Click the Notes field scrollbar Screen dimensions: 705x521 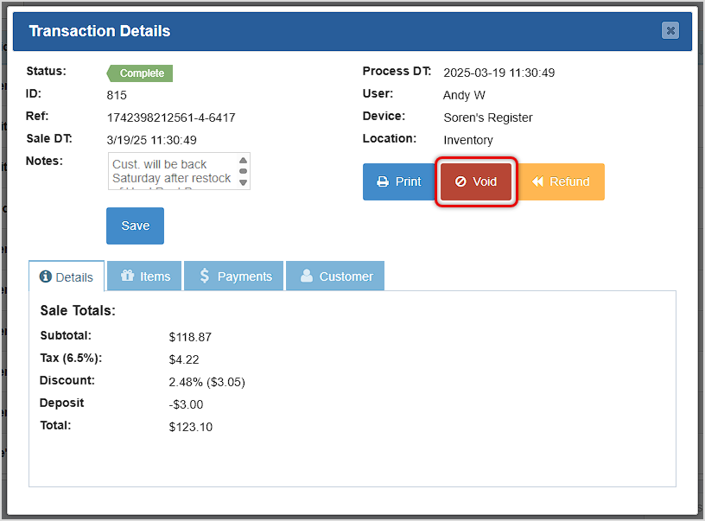pos(243,171)
